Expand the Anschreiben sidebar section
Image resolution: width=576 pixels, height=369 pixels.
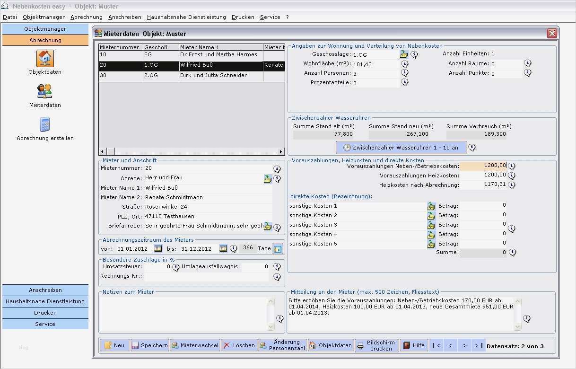click(45, 290)
